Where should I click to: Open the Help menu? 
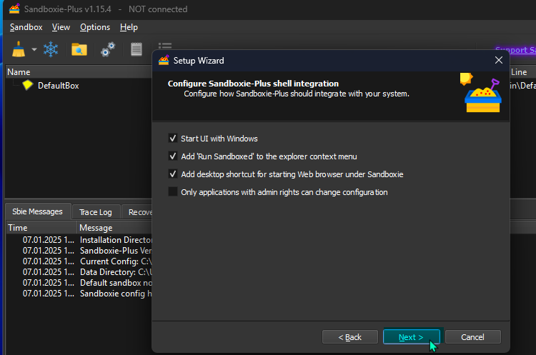coord(129,27)
